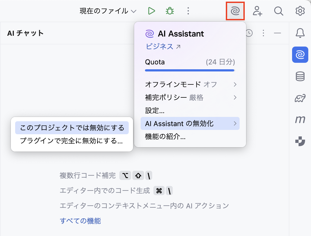Open the 現在のファイル run configuration dropdown
The image size is (311, 236).
pyautogui.click(x=108, y=11)
